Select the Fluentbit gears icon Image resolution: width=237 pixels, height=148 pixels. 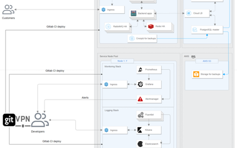tap(141, 115)
